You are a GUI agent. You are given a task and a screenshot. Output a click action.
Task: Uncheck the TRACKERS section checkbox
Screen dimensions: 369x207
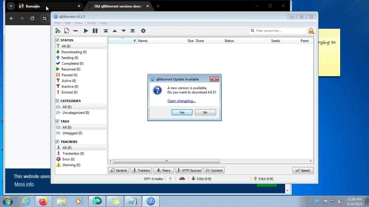pos(57,142)
